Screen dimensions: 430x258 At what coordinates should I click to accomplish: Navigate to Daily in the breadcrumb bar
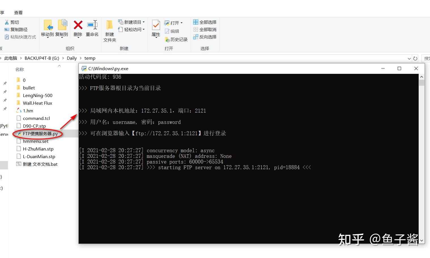(x=72, y=58)
